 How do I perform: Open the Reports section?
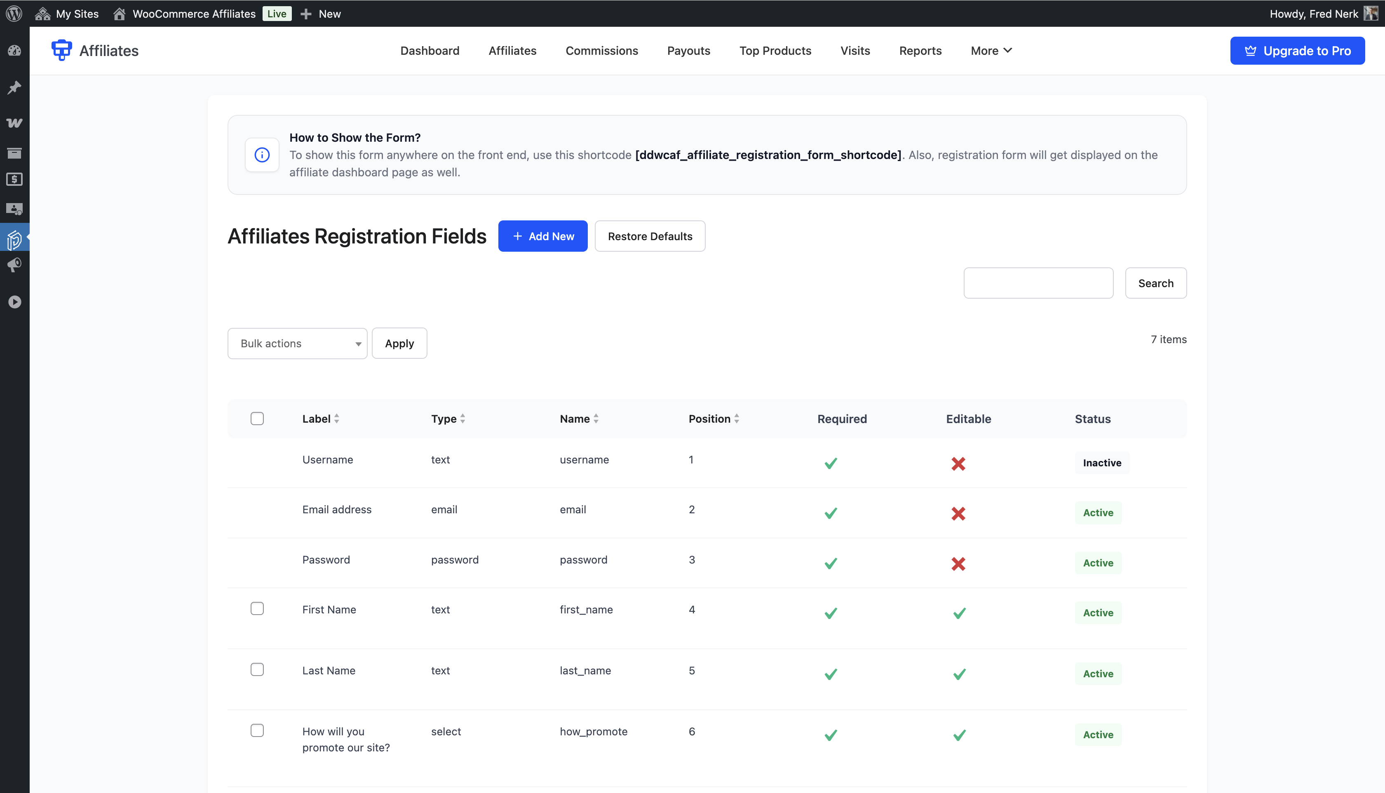tap(920, 50)
